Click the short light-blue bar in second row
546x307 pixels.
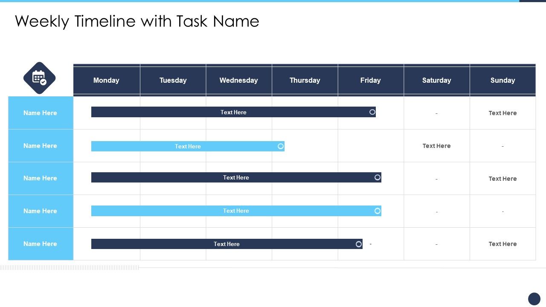188,146
